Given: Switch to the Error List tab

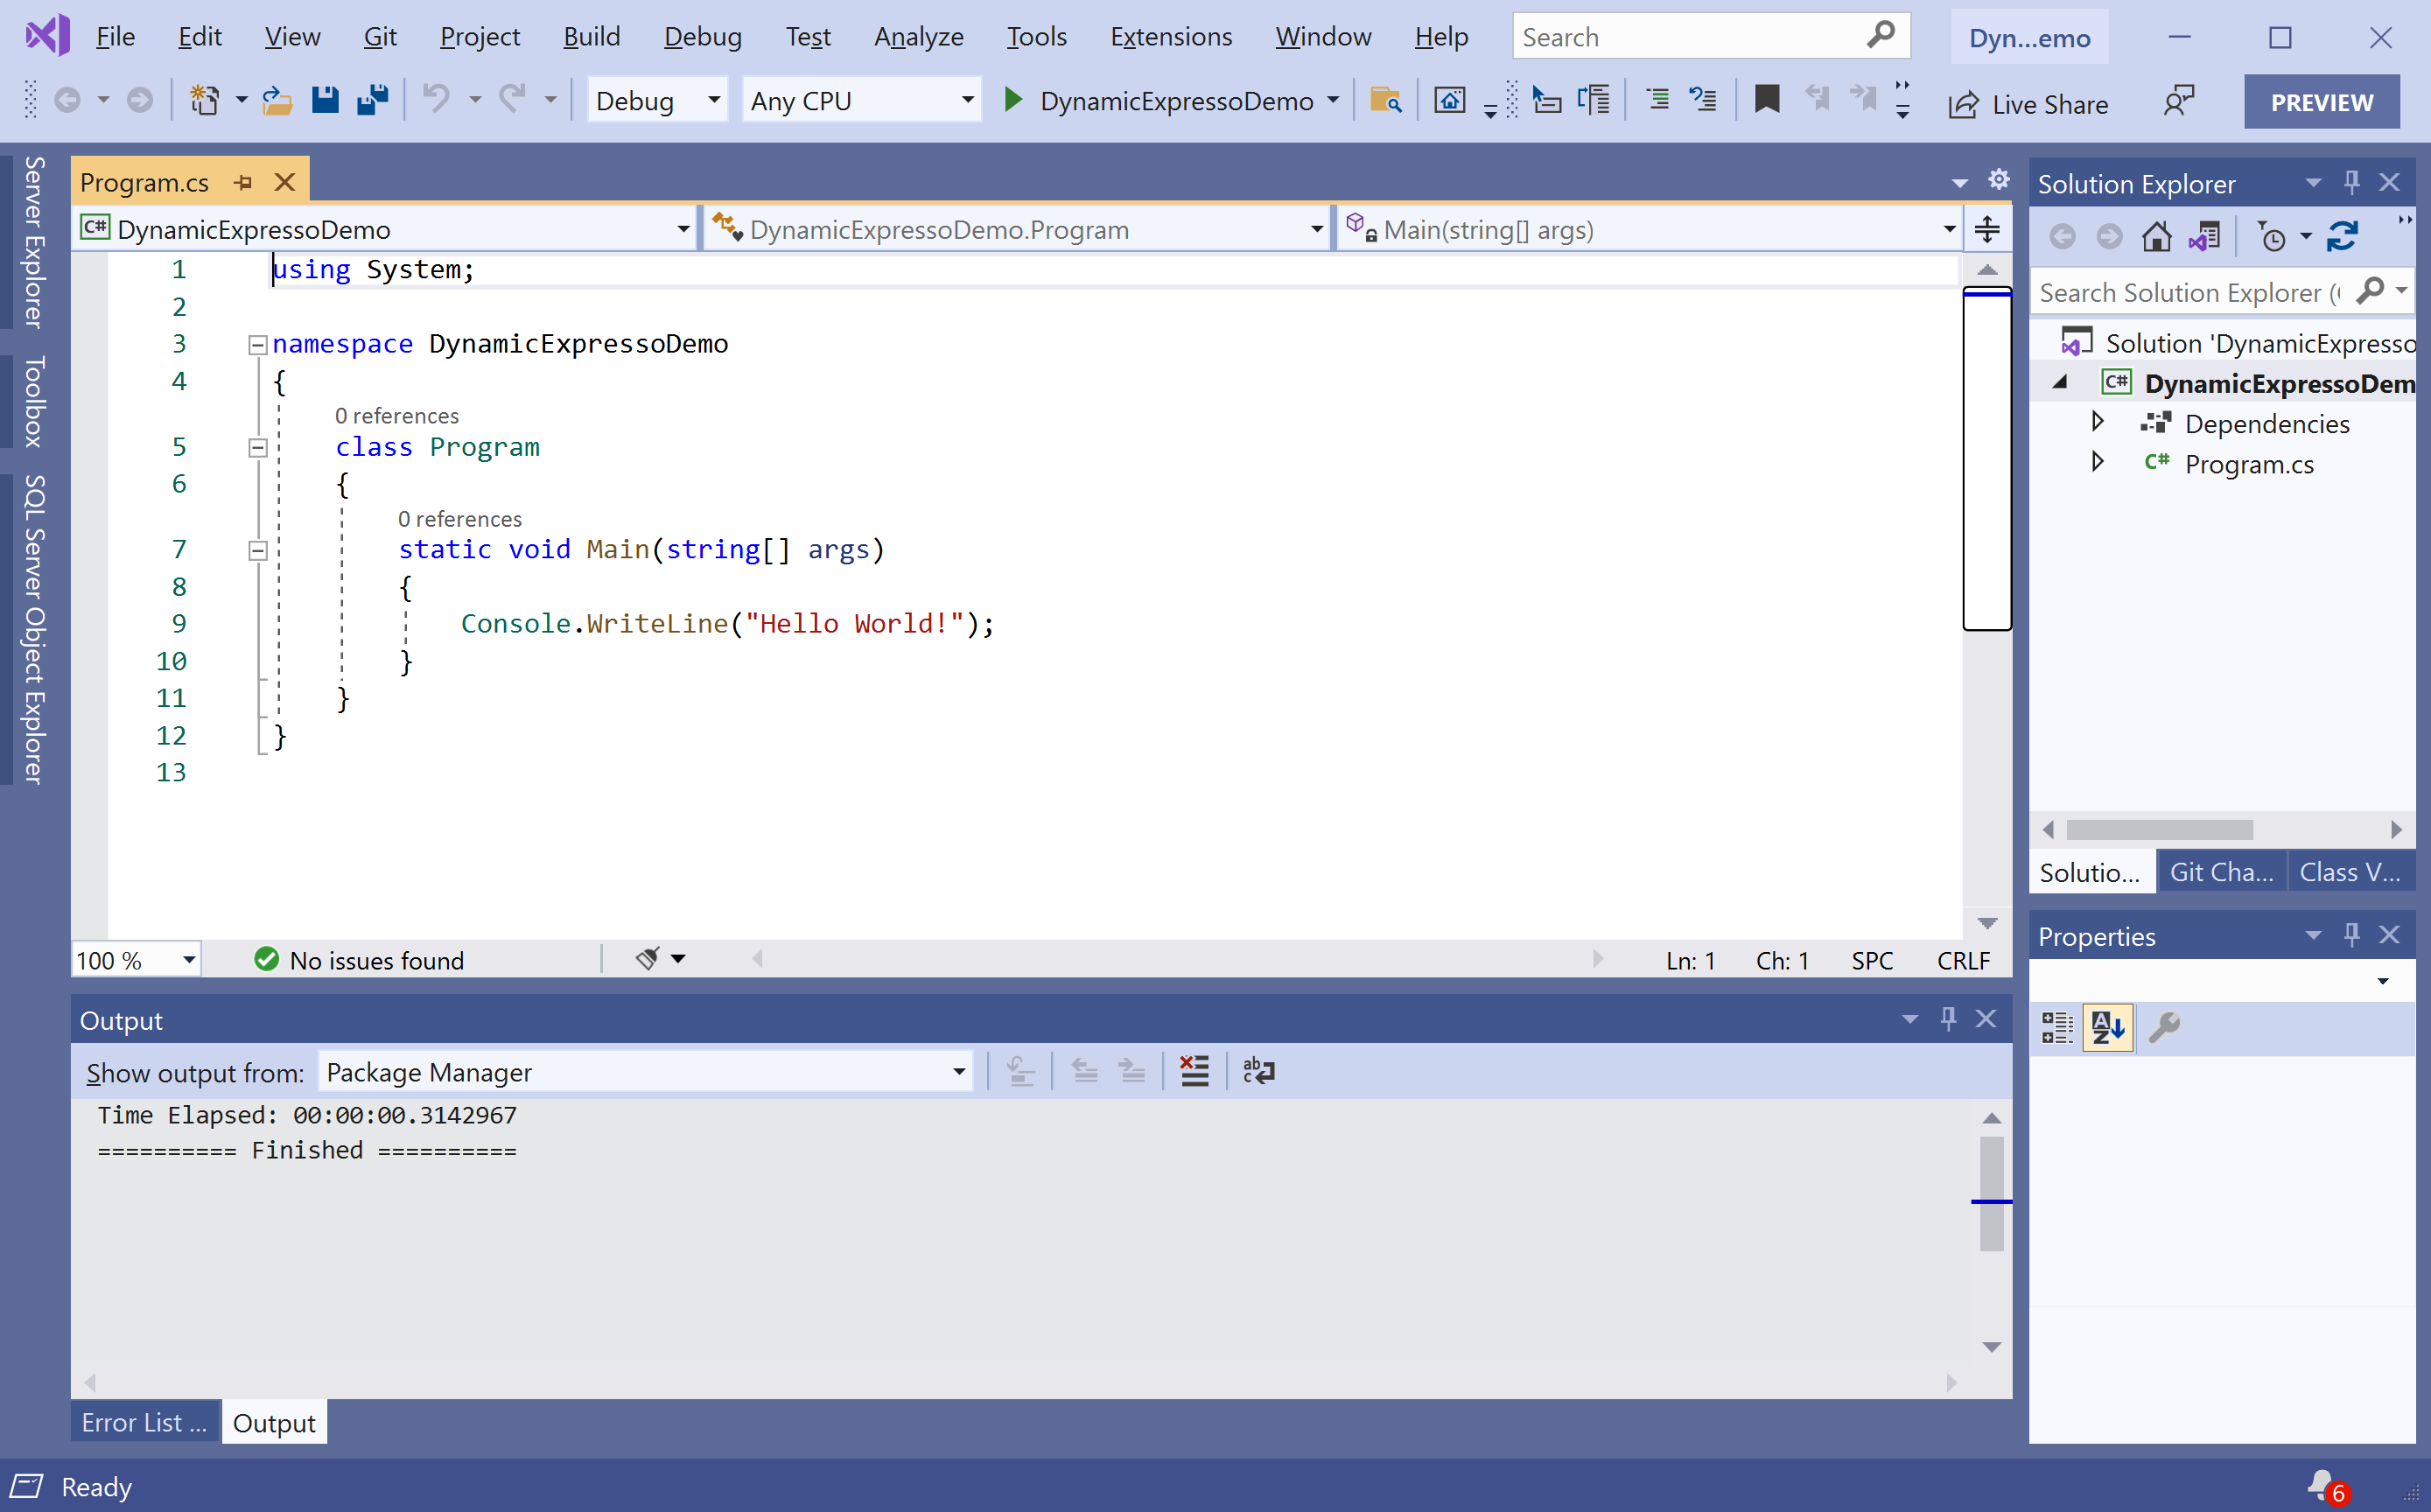Looking at the screenshot, I should [144, 1422].
